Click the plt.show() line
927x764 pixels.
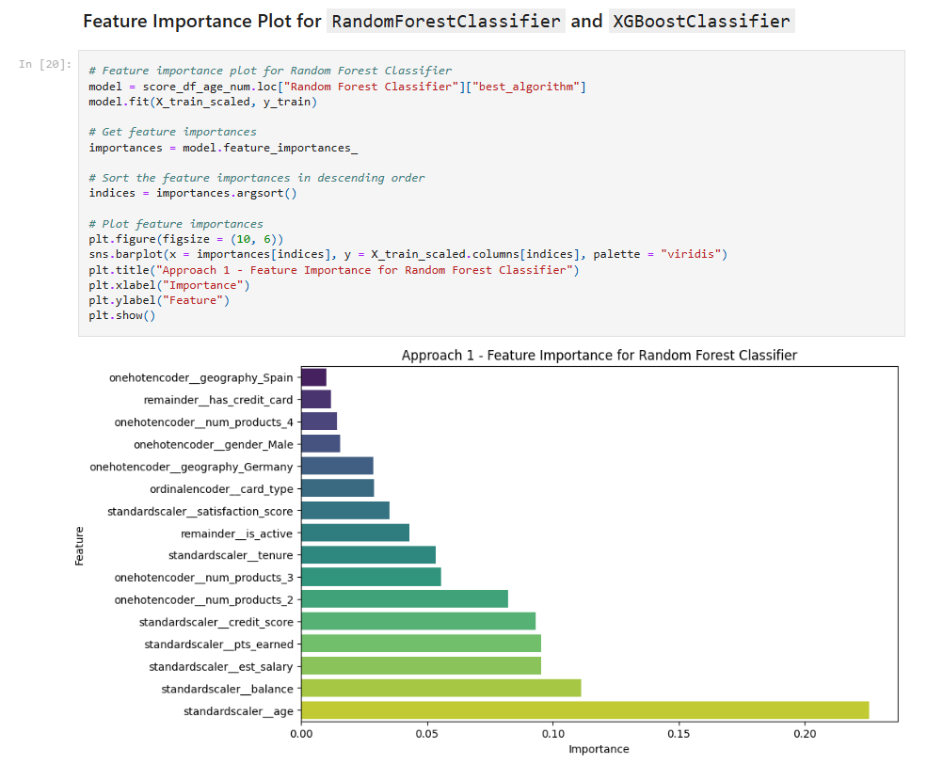click(x=122, y=315)
